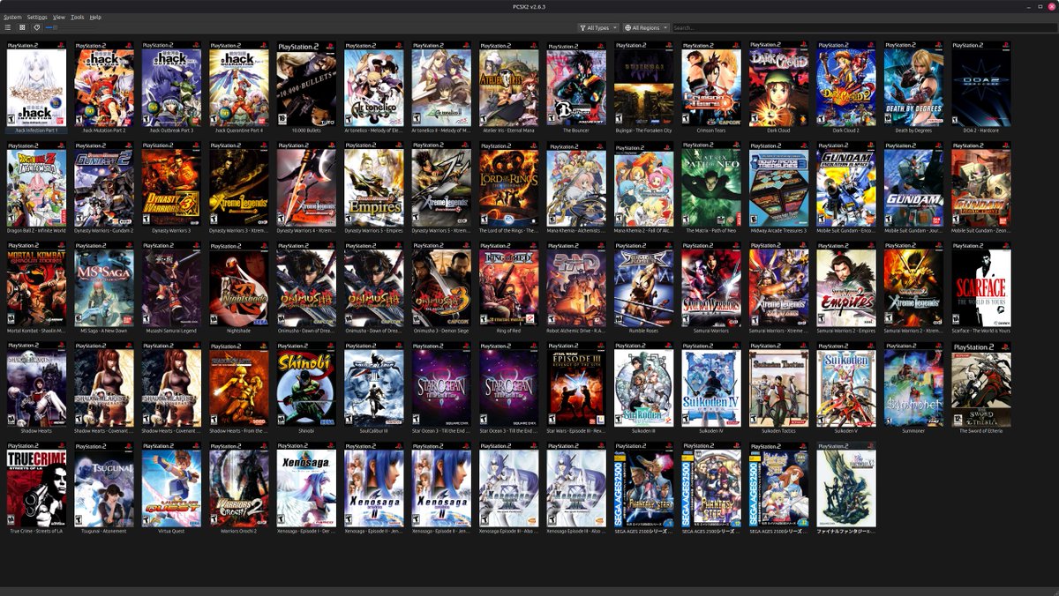
Task: Select the .hack Infection Part 1 cover
Action: tap(36, 84)
